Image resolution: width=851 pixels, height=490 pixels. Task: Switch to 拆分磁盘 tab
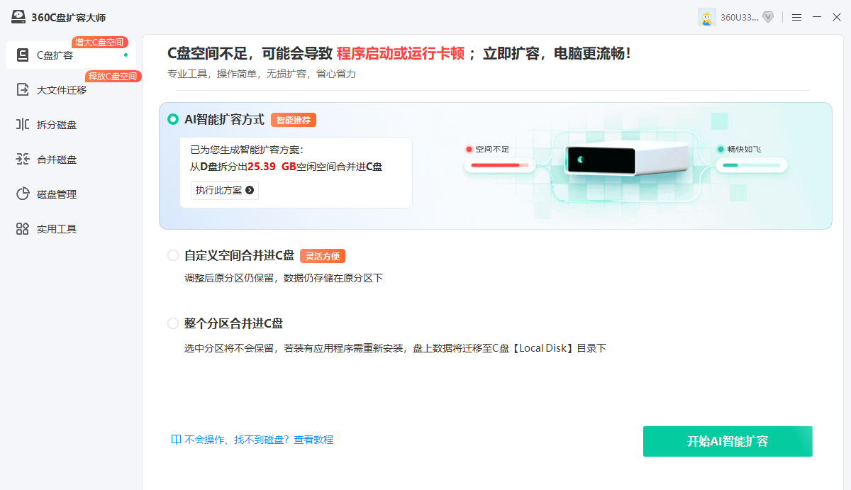pos(71,125)
